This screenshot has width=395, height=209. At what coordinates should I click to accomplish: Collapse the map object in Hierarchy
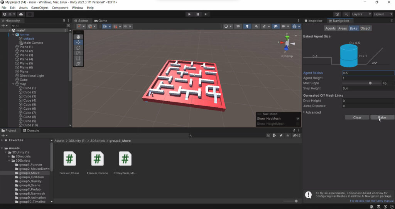coord(13,84)
